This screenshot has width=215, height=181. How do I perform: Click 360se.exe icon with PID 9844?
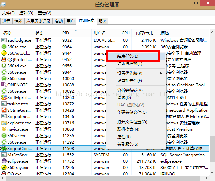tap(4, 72)
